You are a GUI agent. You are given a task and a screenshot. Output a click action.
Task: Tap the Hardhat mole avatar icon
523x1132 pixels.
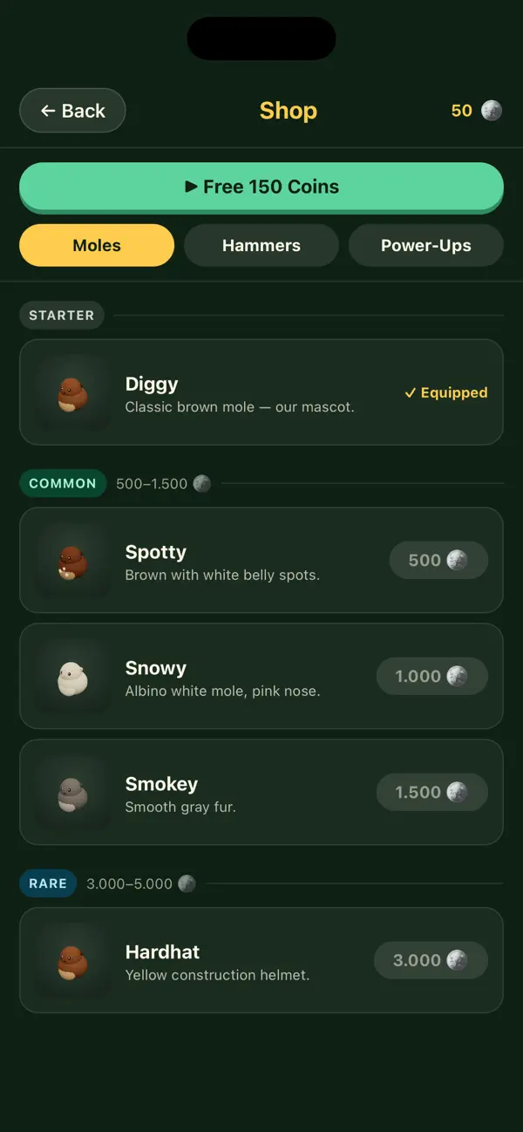click(x=73, y=961)
